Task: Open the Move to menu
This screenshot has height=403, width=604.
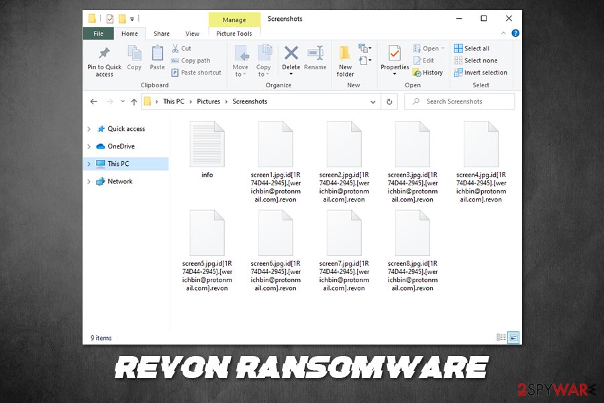Action: click(240, 60)
